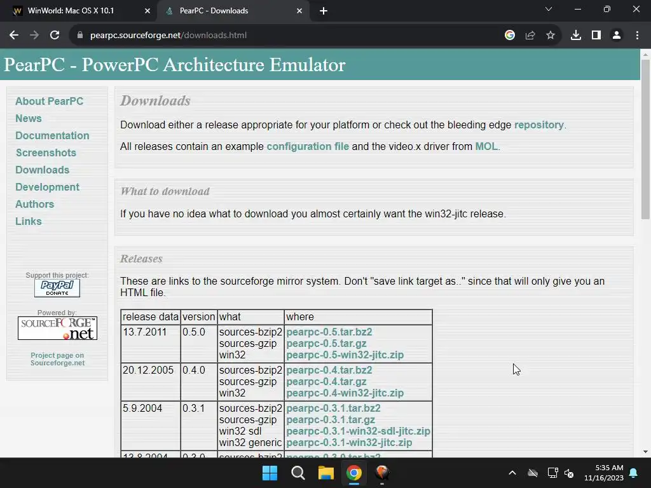The width and height of the screenshot is (651, 488).
Task: Open Authors sidebar link
Action: (35, 204)
